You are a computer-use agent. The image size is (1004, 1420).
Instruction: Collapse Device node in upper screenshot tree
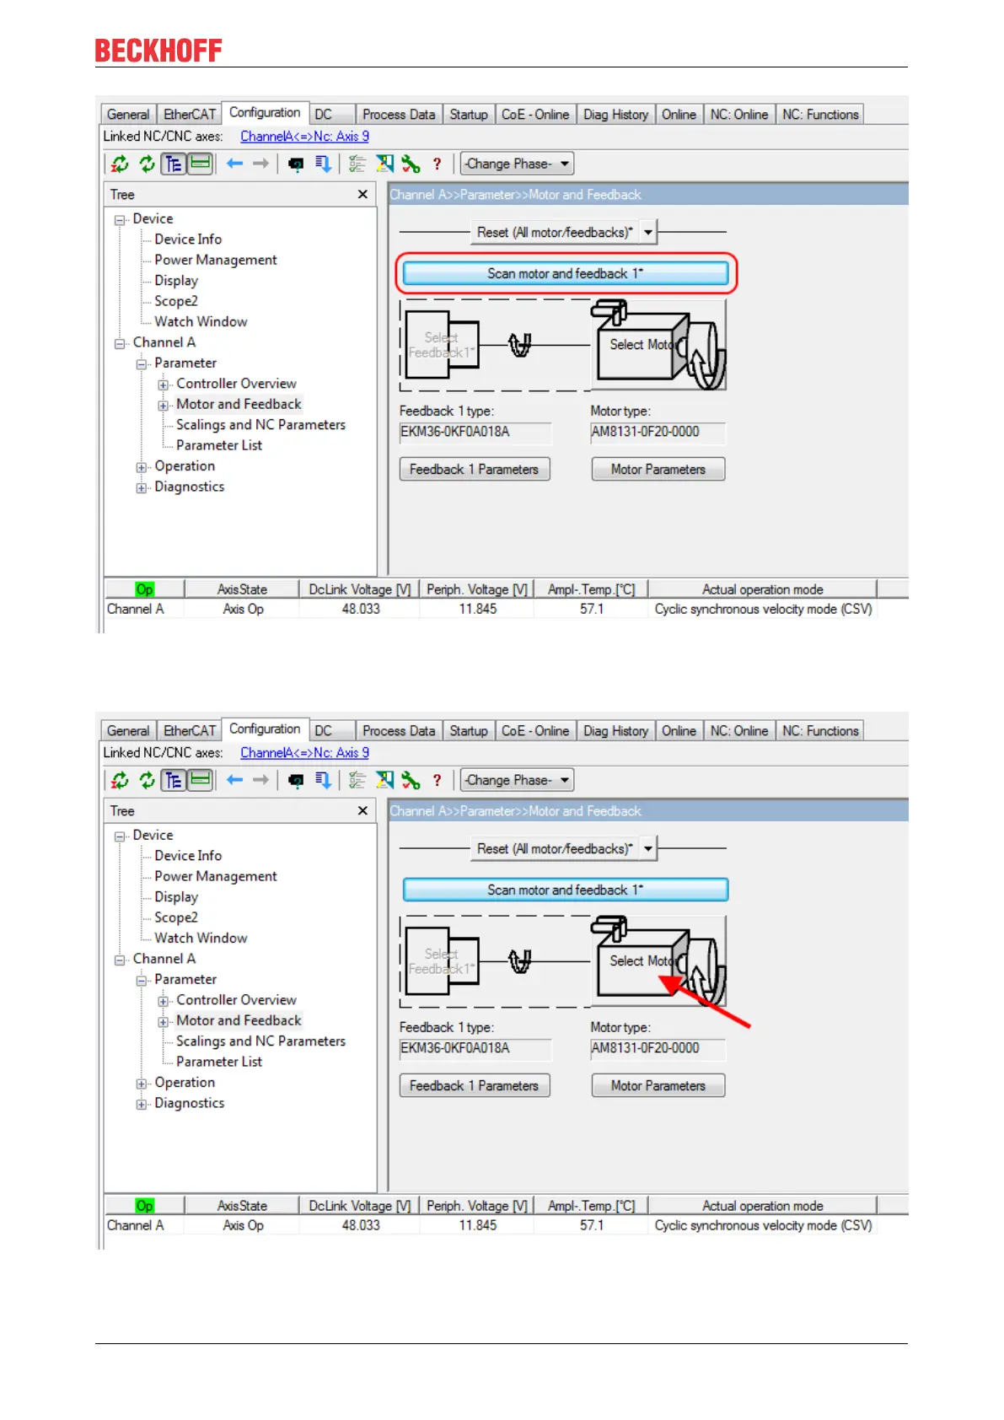coord(120,219)
